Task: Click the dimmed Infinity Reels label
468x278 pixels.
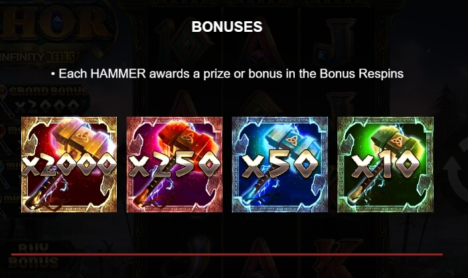Action: pos(37,56)
